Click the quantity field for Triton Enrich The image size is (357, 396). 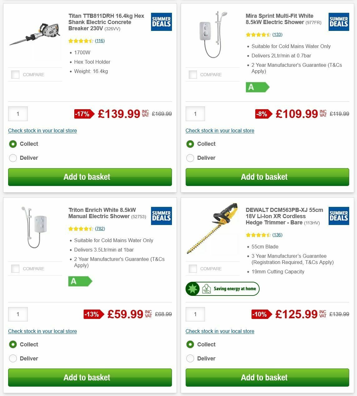click(18, 314)
